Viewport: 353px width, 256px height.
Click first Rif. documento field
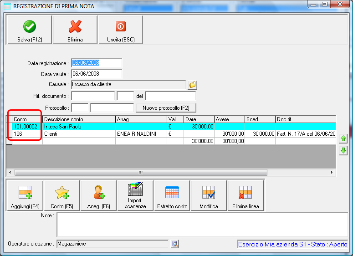pos(93,96)
